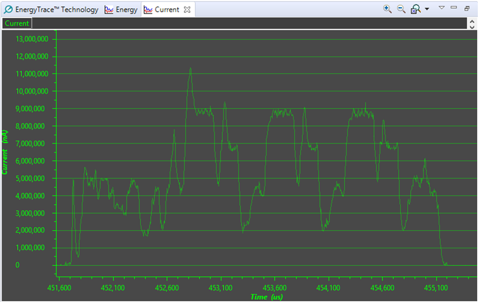Close the Current tab
Viewport: 479px width, 303px height.
pyautogui.click(x=187, y=9)
